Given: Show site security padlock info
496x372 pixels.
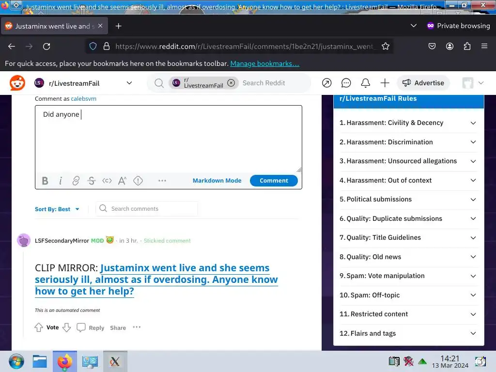Looking at the screenshot, I should pos(107,46).
